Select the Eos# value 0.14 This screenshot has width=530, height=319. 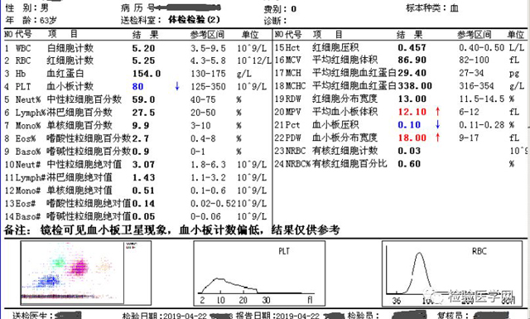pyautogui.click(x=143, y=204)
